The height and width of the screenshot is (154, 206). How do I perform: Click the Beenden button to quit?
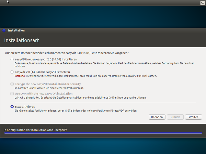click(x=157, y=117)
